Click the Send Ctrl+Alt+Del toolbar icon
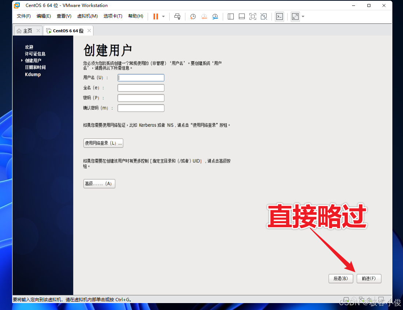This screenshot has width=403, height=310. click(177, 16)
